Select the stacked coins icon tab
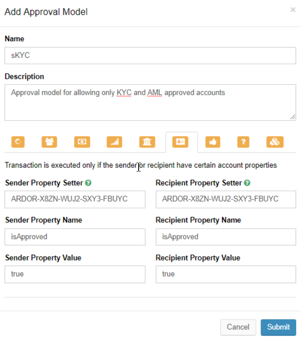This screenshot has height=341, width=300. [x=274, y=142]
